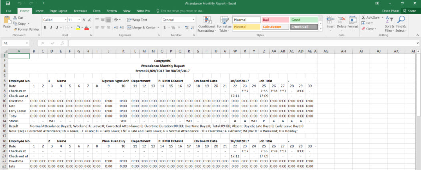Image resolution: width=421 pixels, height=170 pixels.
Task: Apply the Check Cell style
Action: (304, 27)
